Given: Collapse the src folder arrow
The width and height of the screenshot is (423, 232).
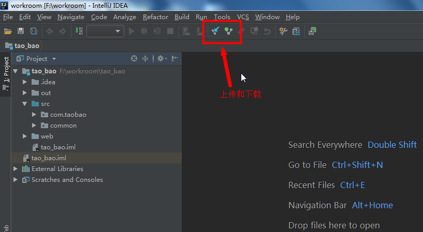Looking at the screenshot, I should [25, 104].
